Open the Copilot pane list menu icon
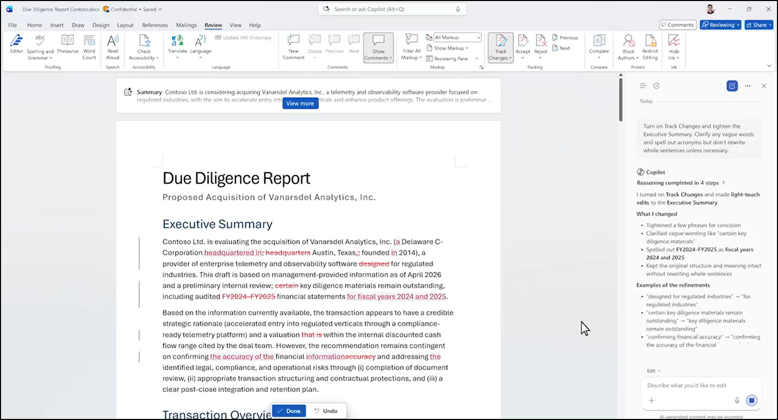The image size is (778, 420). [x=643, y=86]
